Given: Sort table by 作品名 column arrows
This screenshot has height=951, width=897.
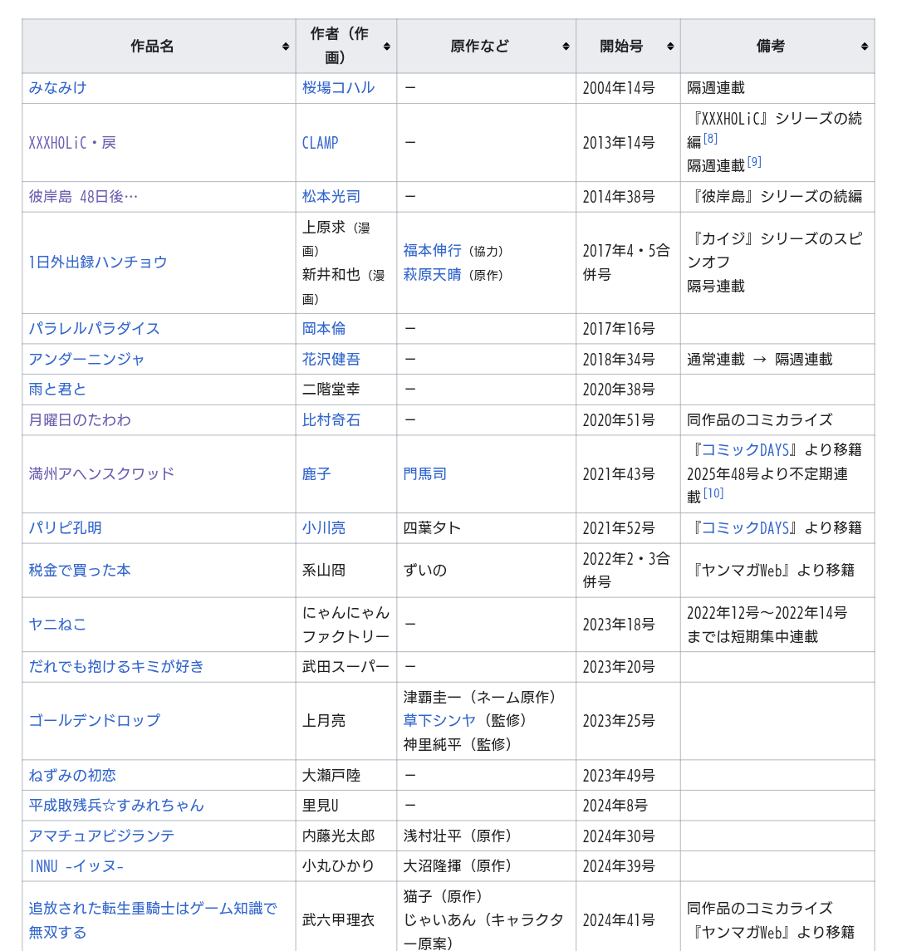Looking at the screenshot, I should [x=285, y=47].
